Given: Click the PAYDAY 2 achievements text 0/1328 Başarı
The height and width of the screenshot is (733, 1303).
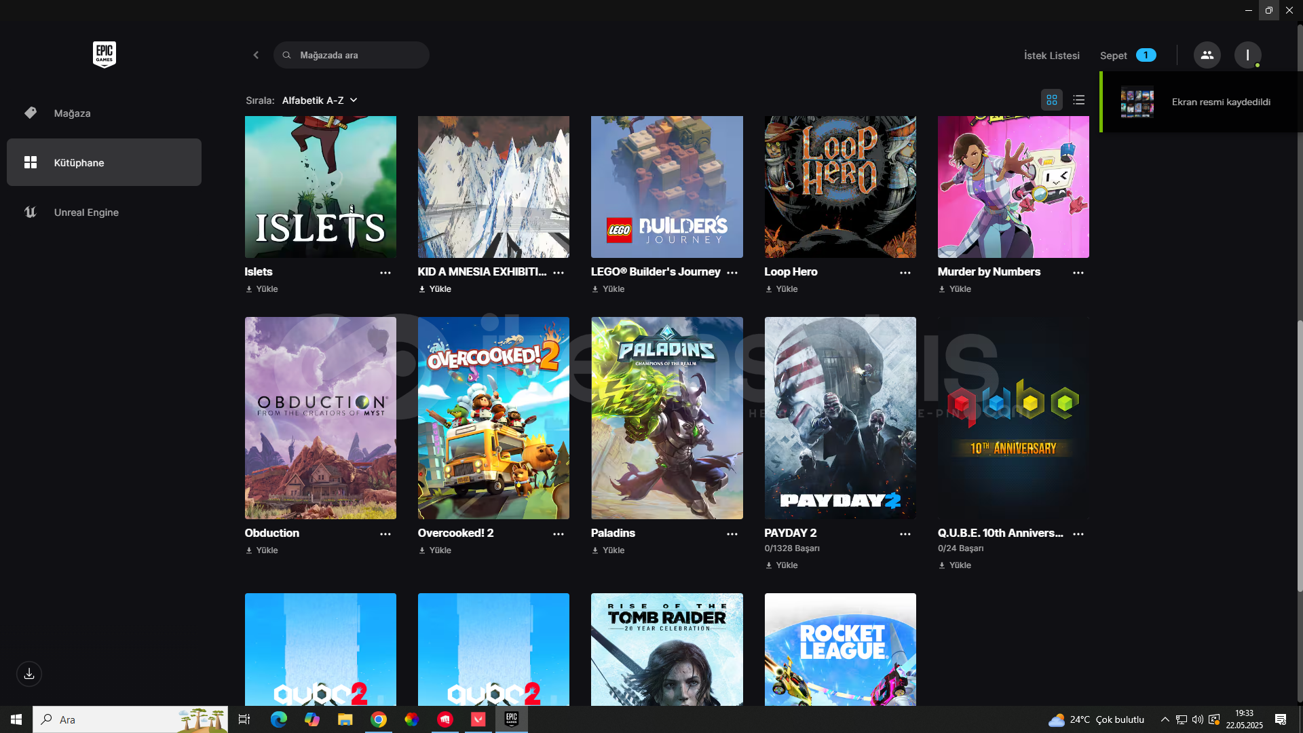Looking at the screenshot, I should (792, 548).
